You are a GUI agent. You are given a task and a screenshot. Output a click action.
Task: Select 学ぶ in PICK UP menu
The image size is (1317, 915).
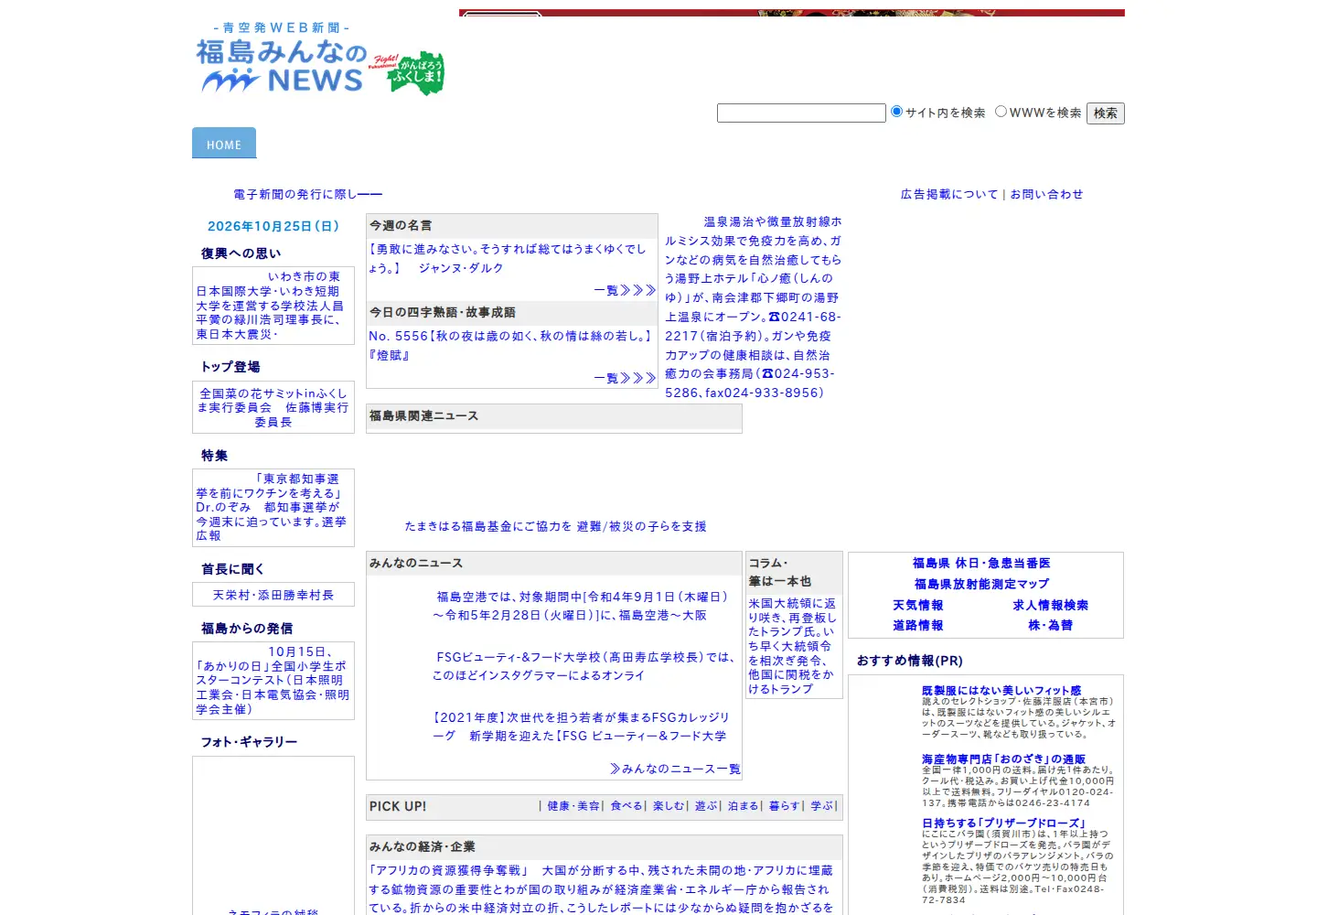(822, 806)
